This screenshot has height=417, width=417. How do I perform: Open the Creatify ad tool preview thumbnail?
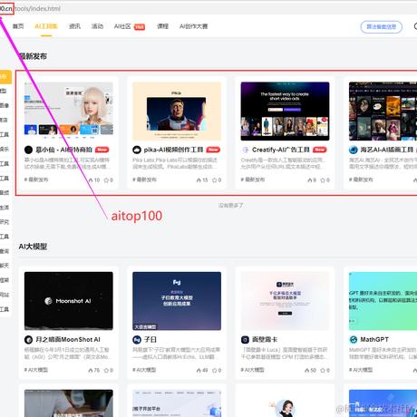pyautogui.click(x=285, y=111)
